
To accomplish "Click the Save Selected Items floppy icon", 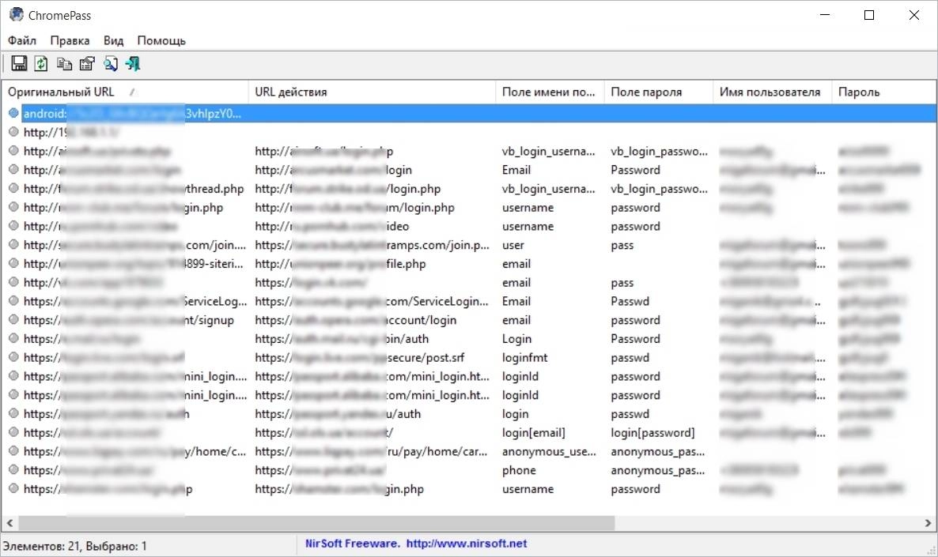I will 19,63.
